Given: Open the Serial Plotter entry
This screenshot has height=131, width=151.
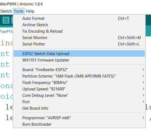Looking at the screenshot, I should pyautogui.click(x=79, y=44).
